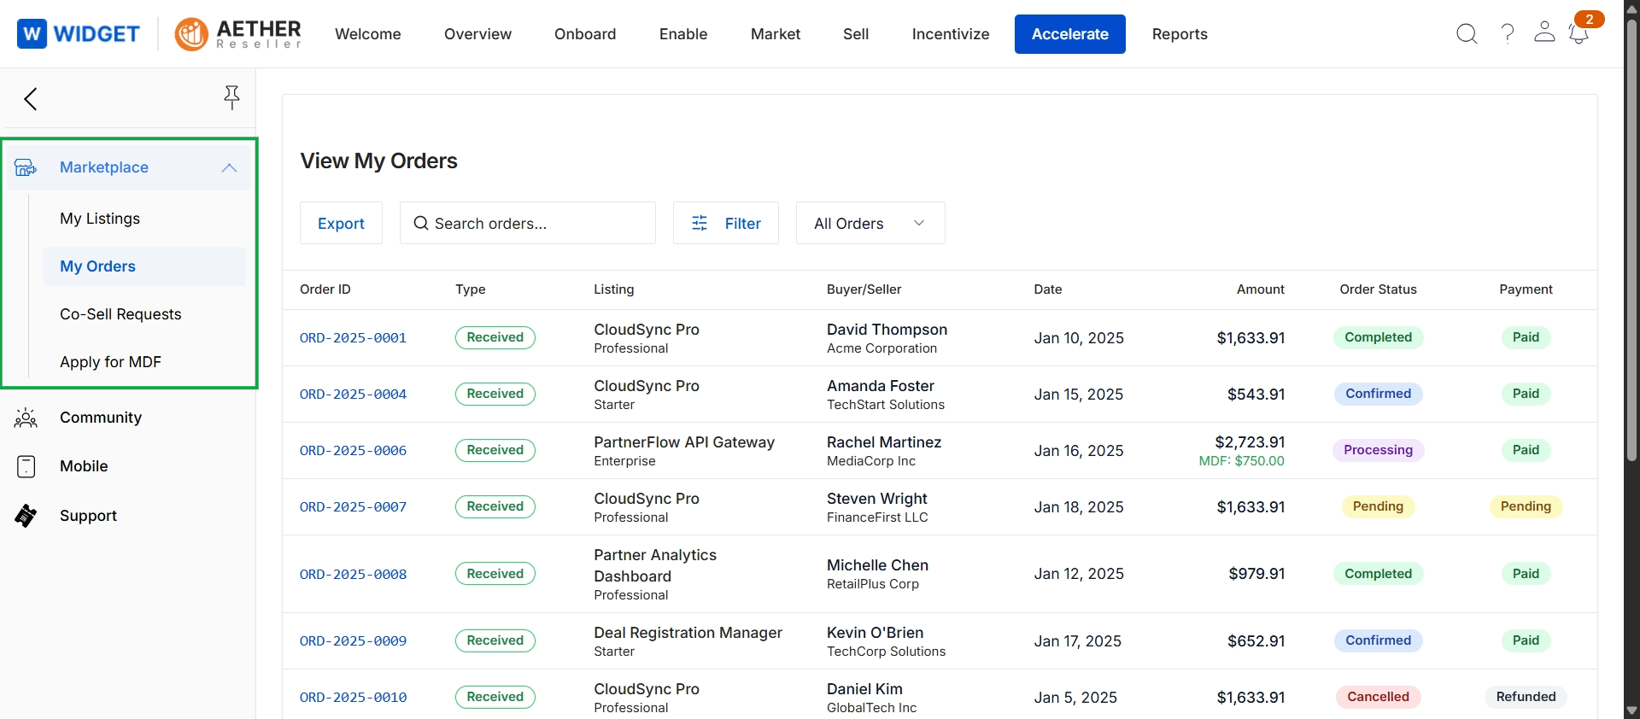Click the magnifier icon in the orders search
Viewport: 1640px width, 719px height.
point(421,223)
